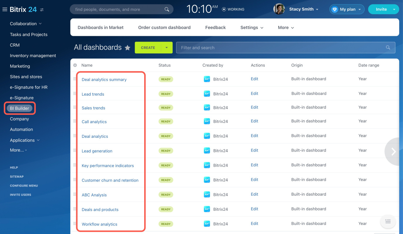This screenshot has height=234, width=403.
Task: Click the READY status of Sales trends
Action: (x=166, y=108)
